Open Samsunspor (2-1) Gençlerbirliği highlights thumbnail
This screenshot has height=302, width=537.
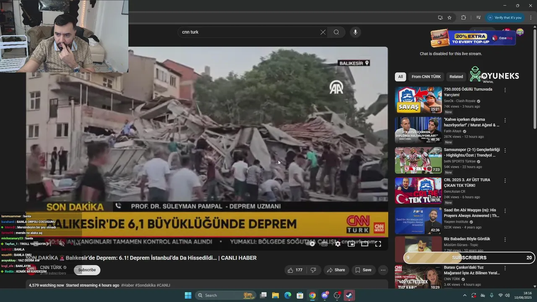(x=418, y=160)
